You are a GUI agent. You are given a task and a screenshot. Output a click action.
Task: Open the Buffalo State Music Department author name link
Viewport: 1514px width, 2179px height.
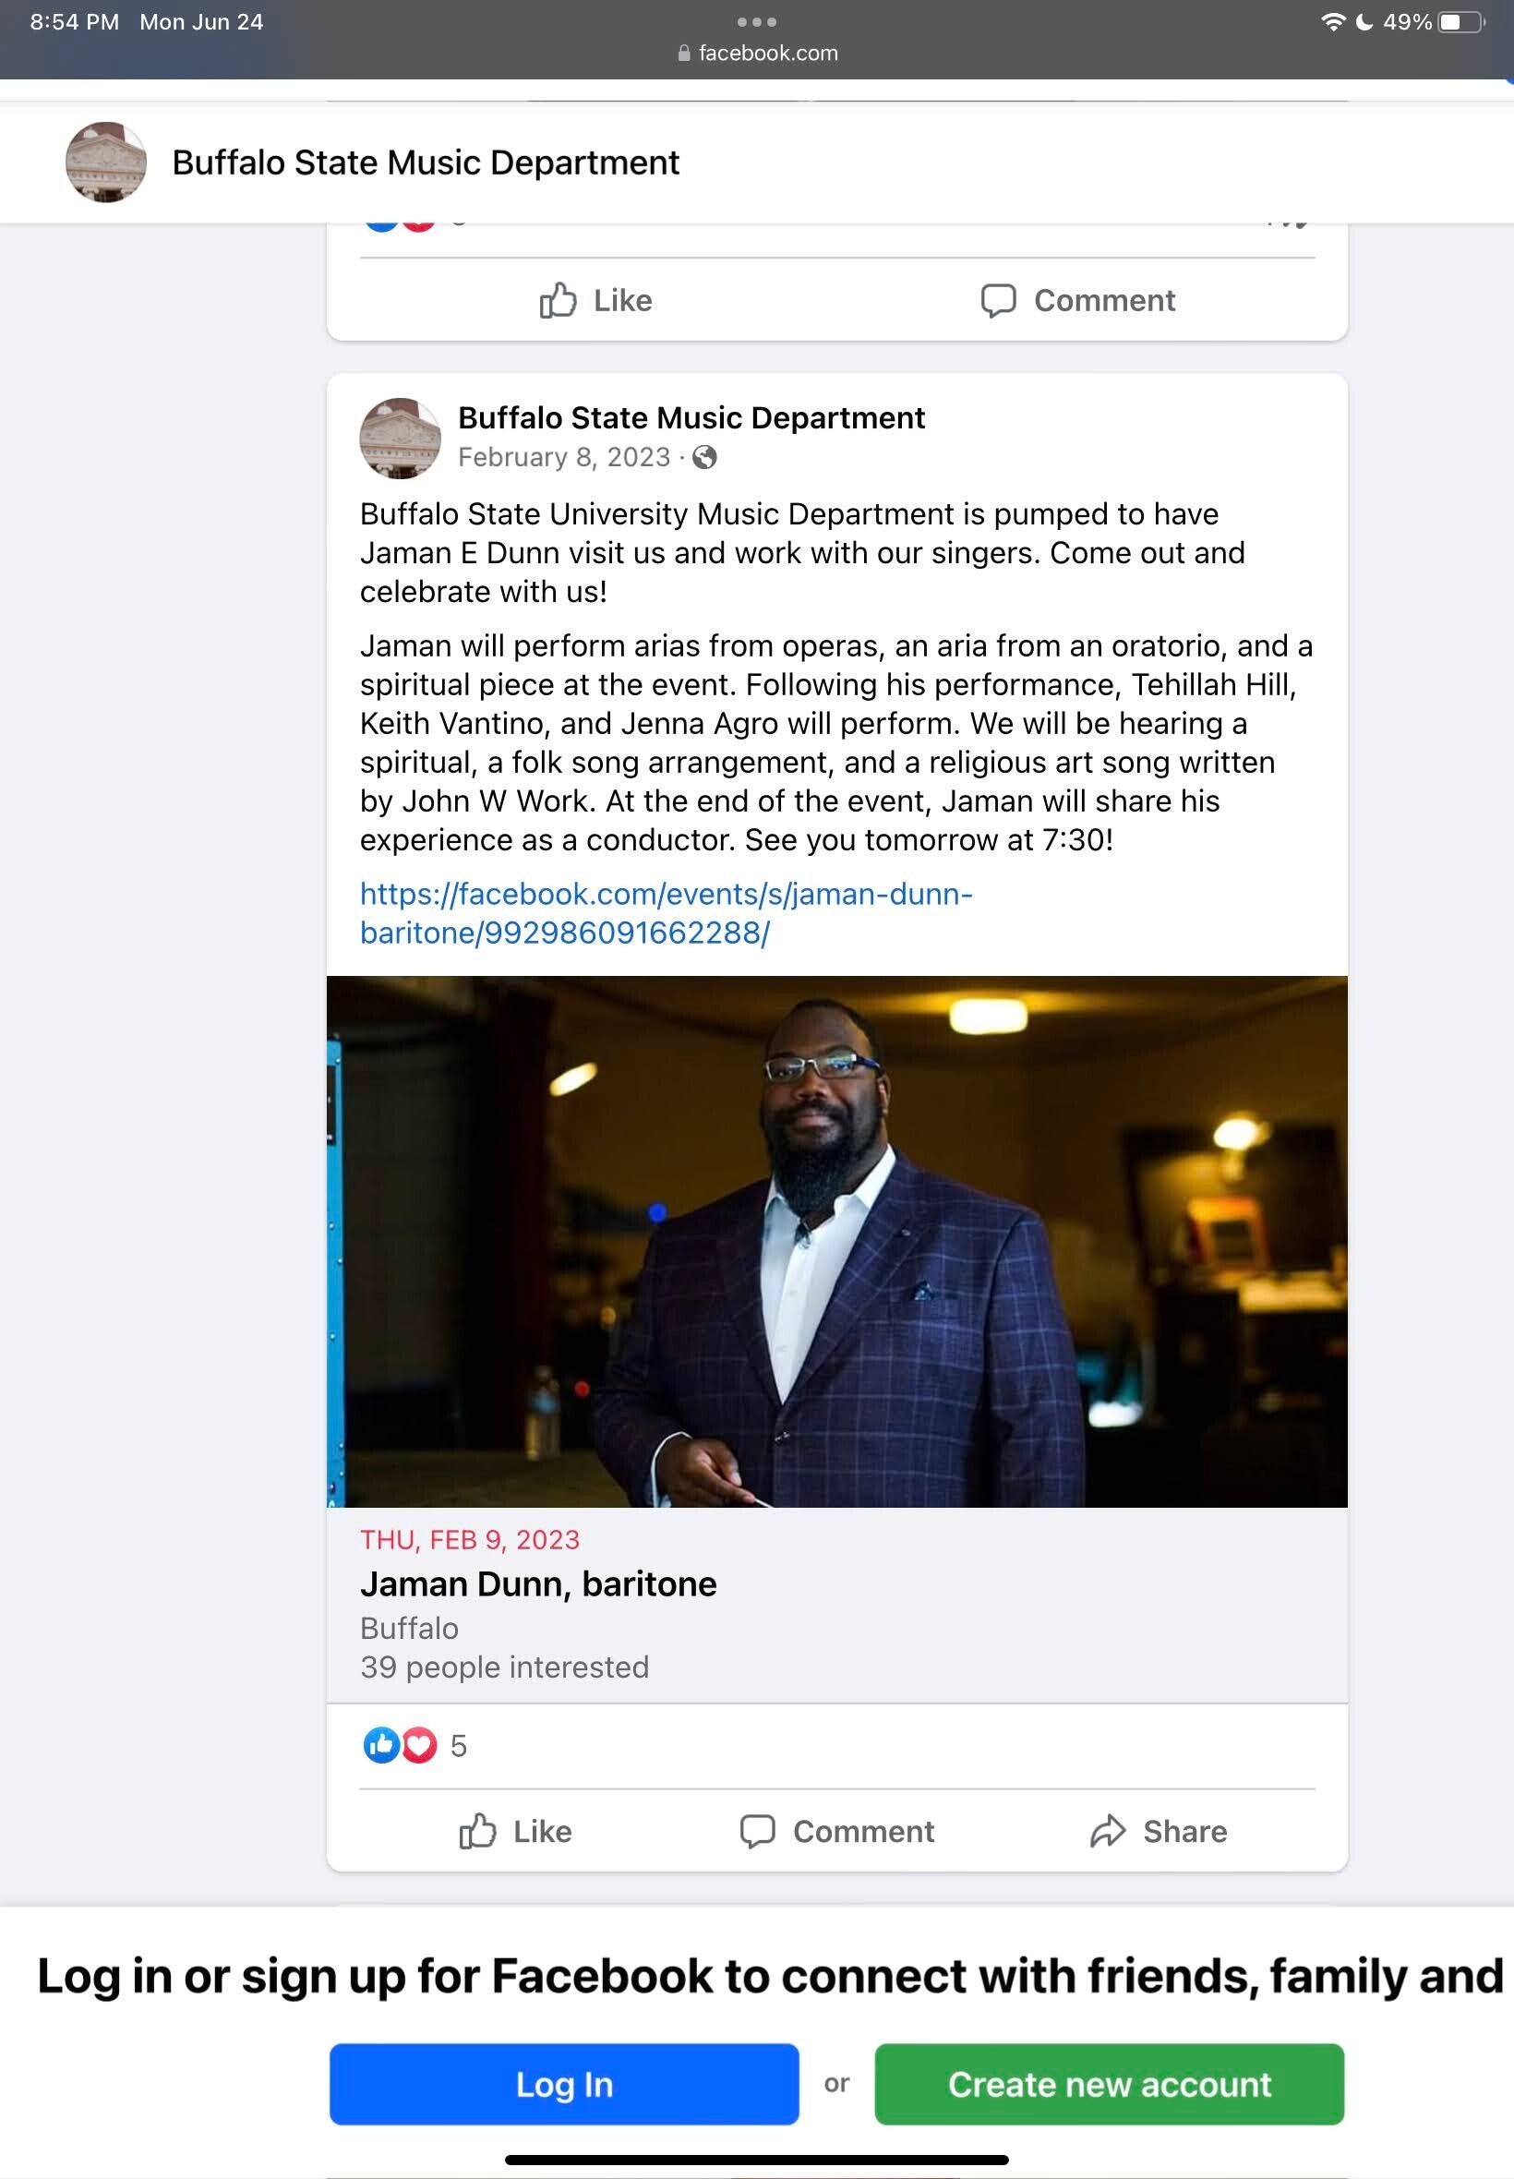pos(691,417)
